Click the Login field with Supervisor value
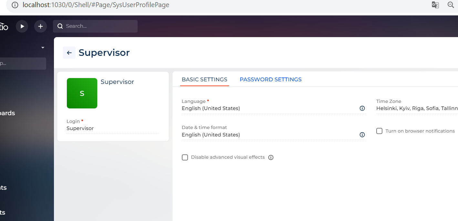The height and width of the screenshot is (221, 458). [x=112, y=128]
